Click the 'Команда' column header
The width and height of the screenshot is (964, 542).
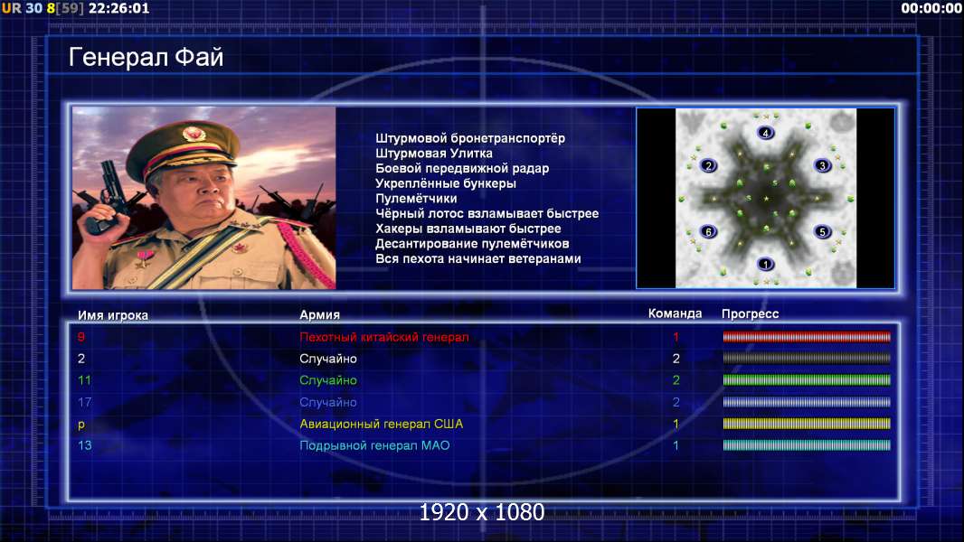(x=675, y=313)
